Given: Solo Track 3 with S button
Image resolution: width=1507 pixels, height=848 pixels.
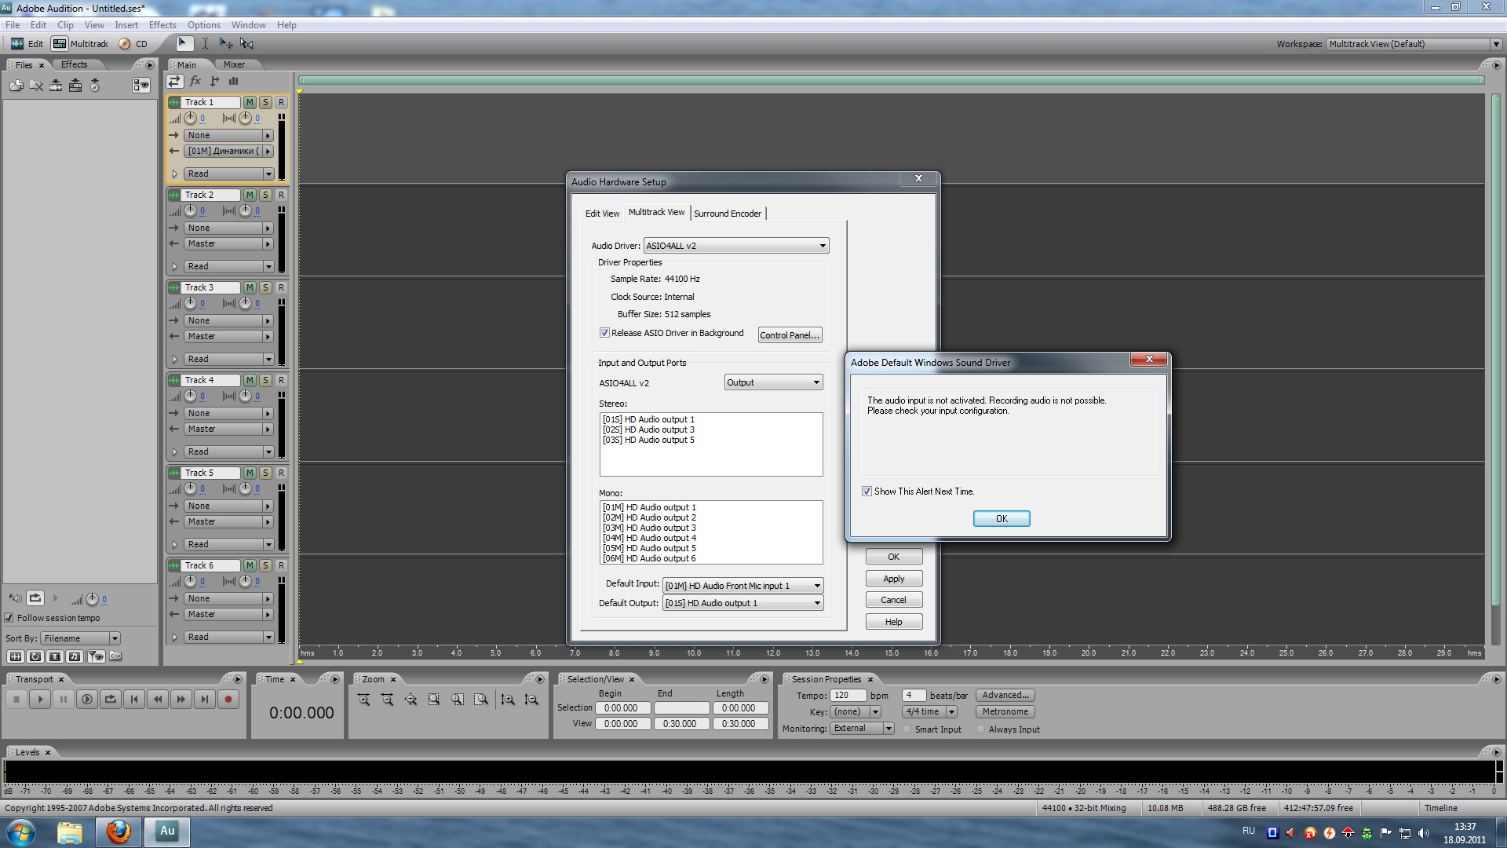Looking at the screenshot, I should [265, 287].
